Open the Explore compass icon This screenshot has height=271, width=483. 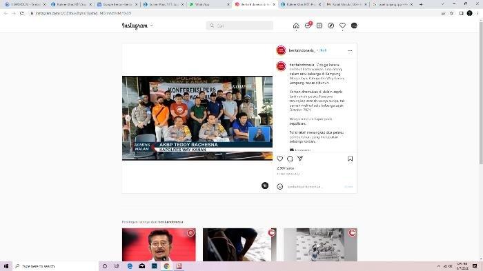[x=331, y=26]
